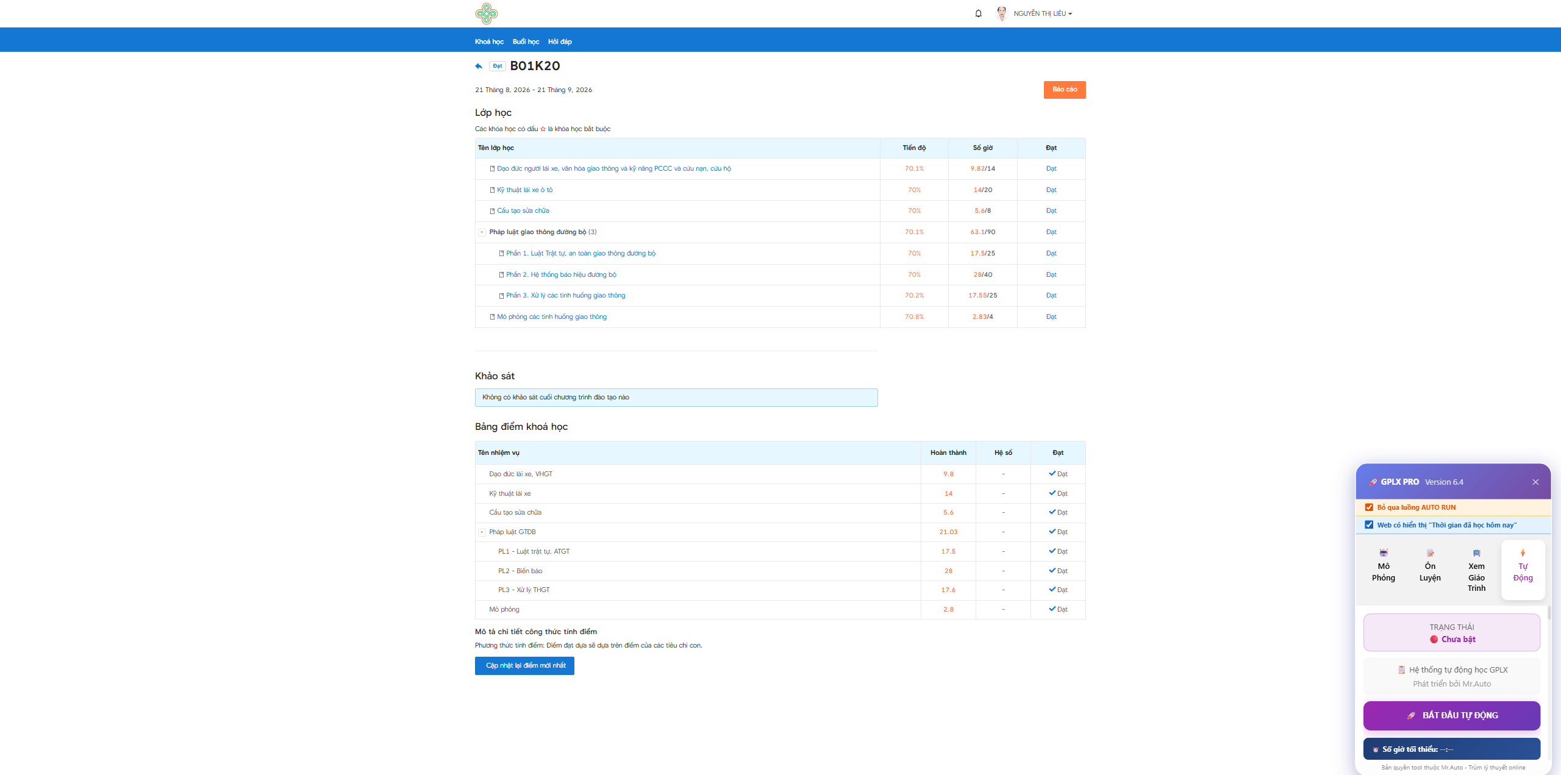Select the Tự Động lightning icon
1561x775 pixels.
1523,553
